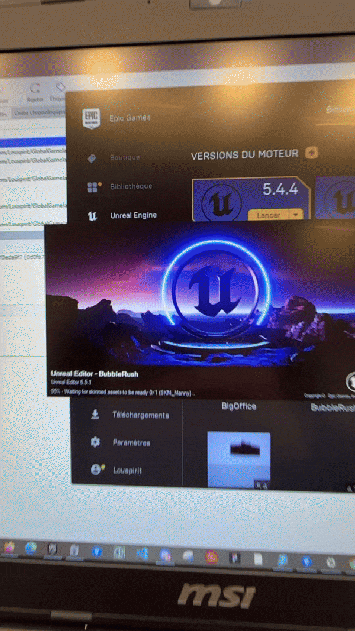Click the Unreal Editor - BubbleRush splash title
Screen dimensions: 355x631
point(95,374)
